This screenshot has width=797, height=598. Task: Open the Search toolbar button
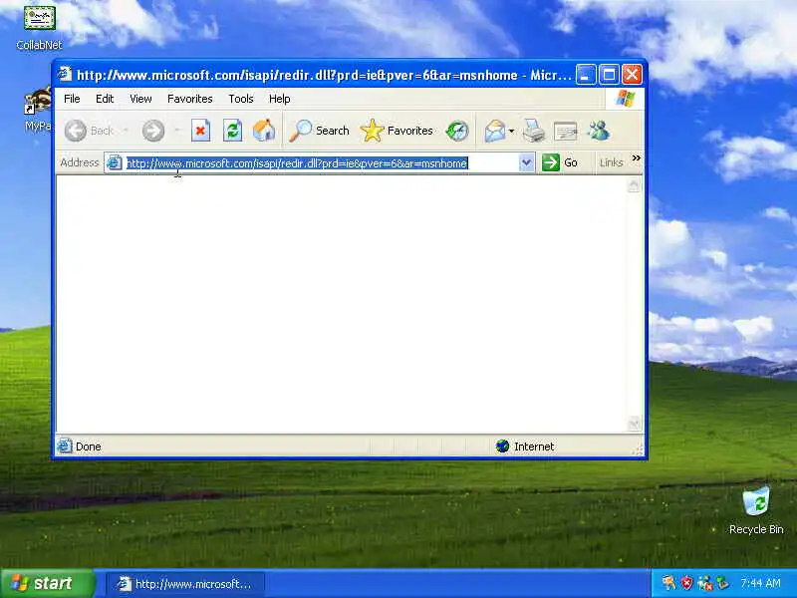319,131
